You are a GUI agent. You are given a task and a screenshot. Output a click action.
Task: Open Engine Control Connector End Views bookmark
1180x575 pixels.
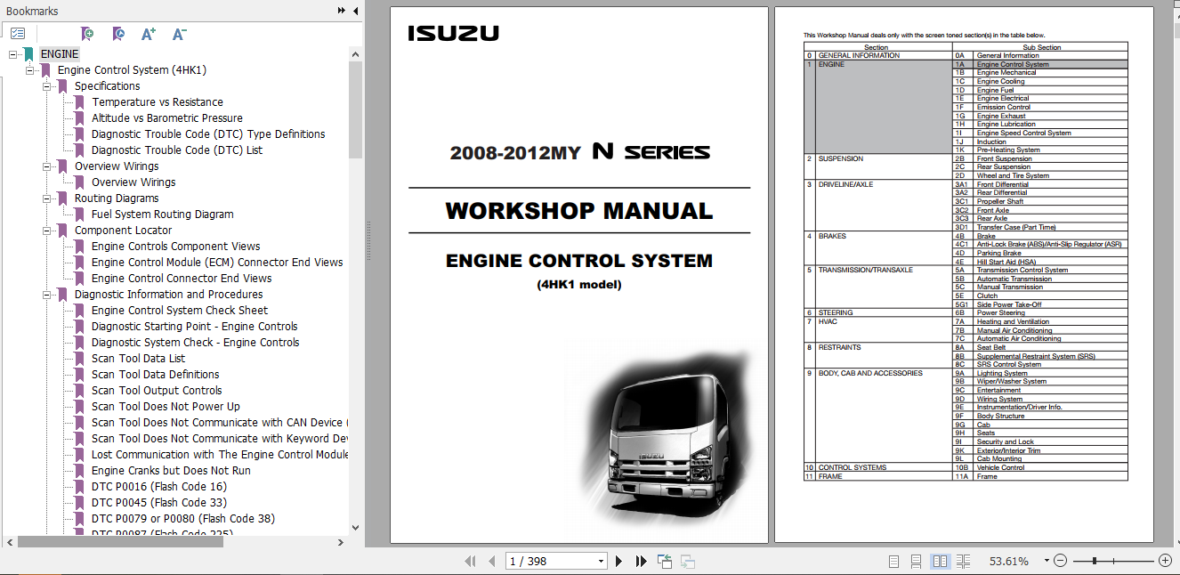(182, 279)
